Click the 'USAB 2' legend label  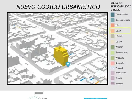[x=119, y=36]
